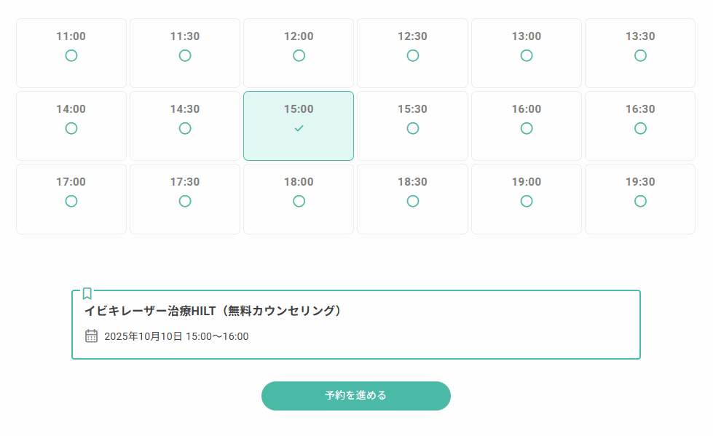
Task: Click the bookmark icon on reservation summary
Action: tap(87, 293)
